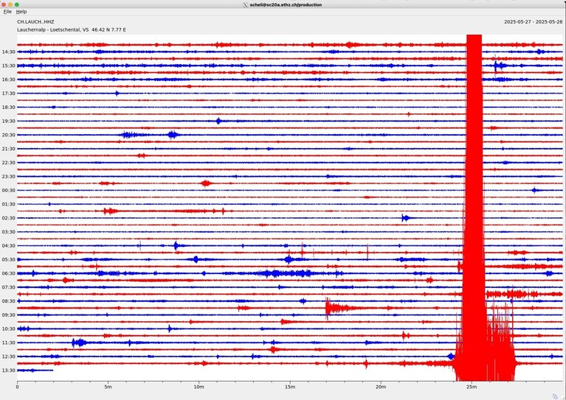Click the 5m tick on time axis
566x400 pixels.
pyautogui.click(x=108, y=387)
